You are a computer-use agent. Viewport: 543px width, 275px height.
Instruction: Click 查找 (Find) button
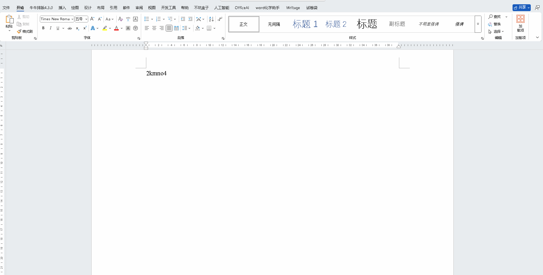495,17
